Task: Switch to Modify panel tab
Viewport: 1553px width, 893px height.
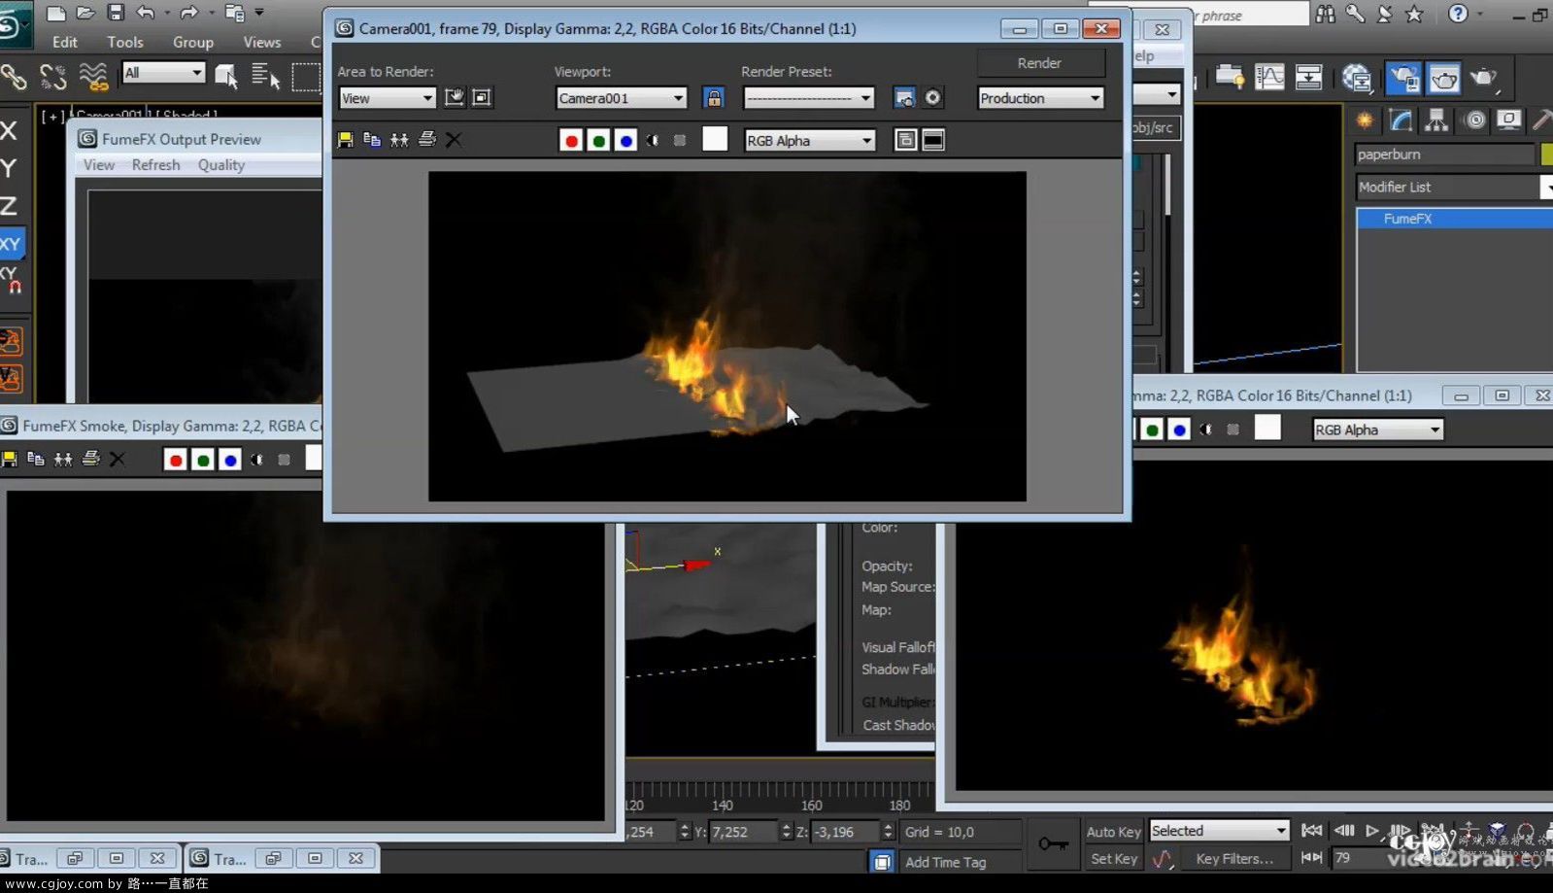Action: coord(1401,120)
